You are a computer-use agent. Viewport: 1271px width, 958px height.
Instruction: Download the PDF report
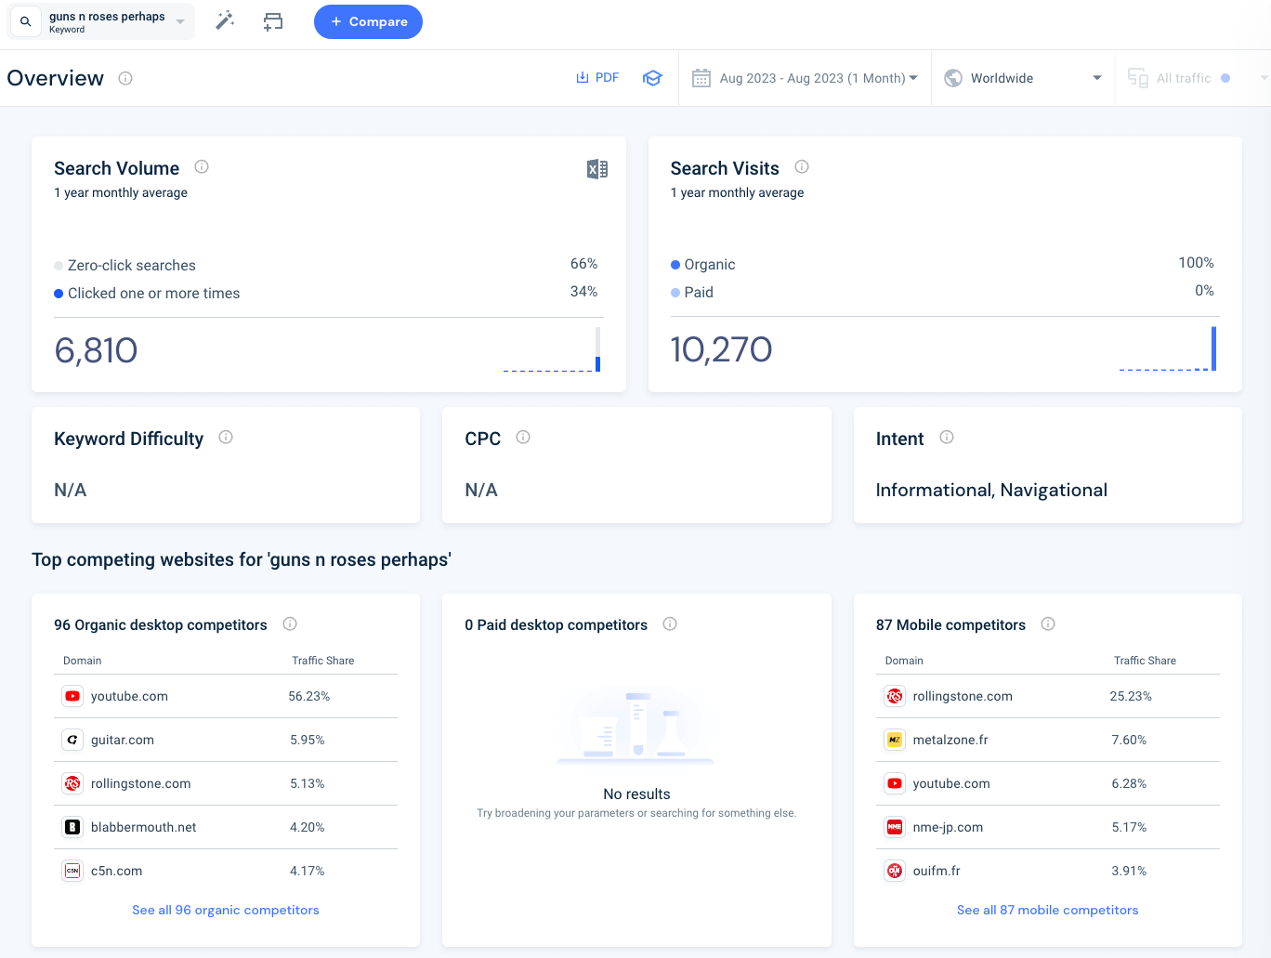click(x=597, y=78)
